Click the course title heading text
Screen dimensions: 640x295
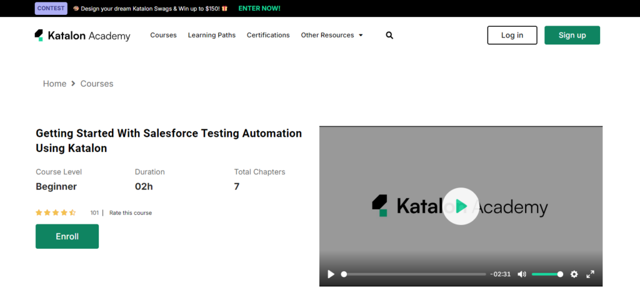[169, 141]
